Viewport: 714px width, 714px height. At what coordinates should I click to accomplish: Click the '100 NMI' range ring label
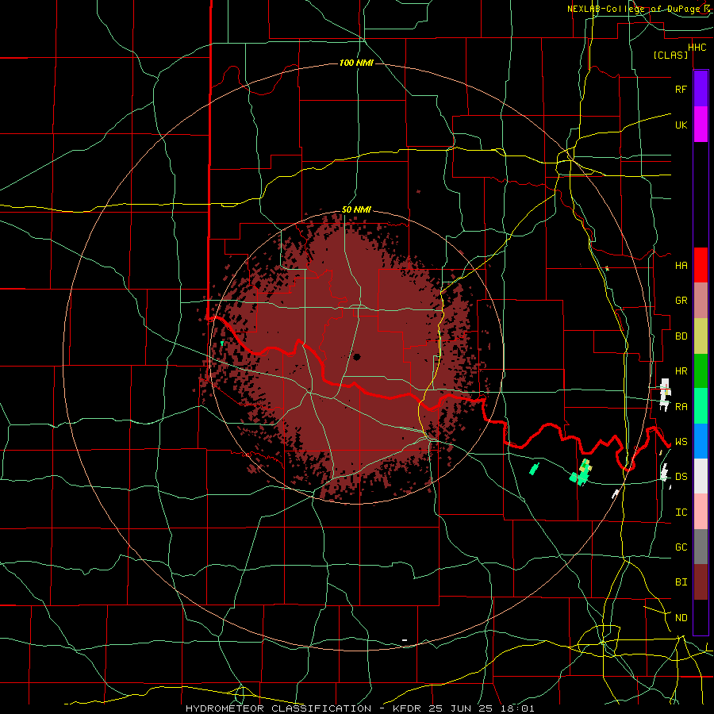coord(356,63)
